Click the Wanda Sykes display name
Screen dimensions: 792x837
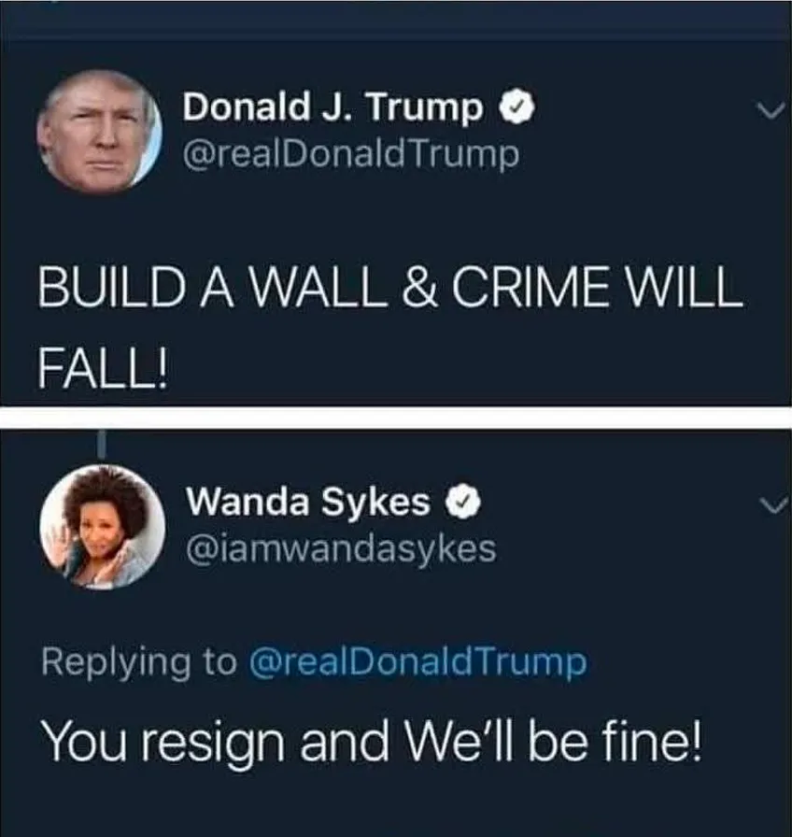point(308,502)
